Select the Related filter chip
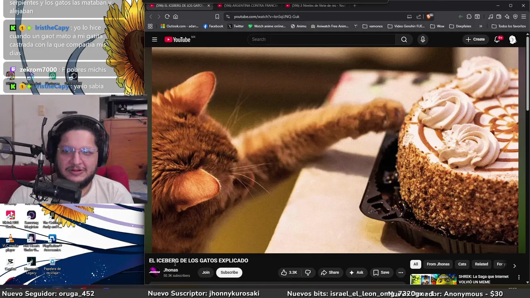Image resolution: width=530 pixels, height=298 pixels. tap(481, 264)
